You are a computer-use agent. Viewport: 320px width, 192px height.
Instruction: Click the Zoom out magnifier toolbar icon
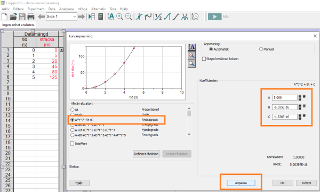click(x=129, y=16)
